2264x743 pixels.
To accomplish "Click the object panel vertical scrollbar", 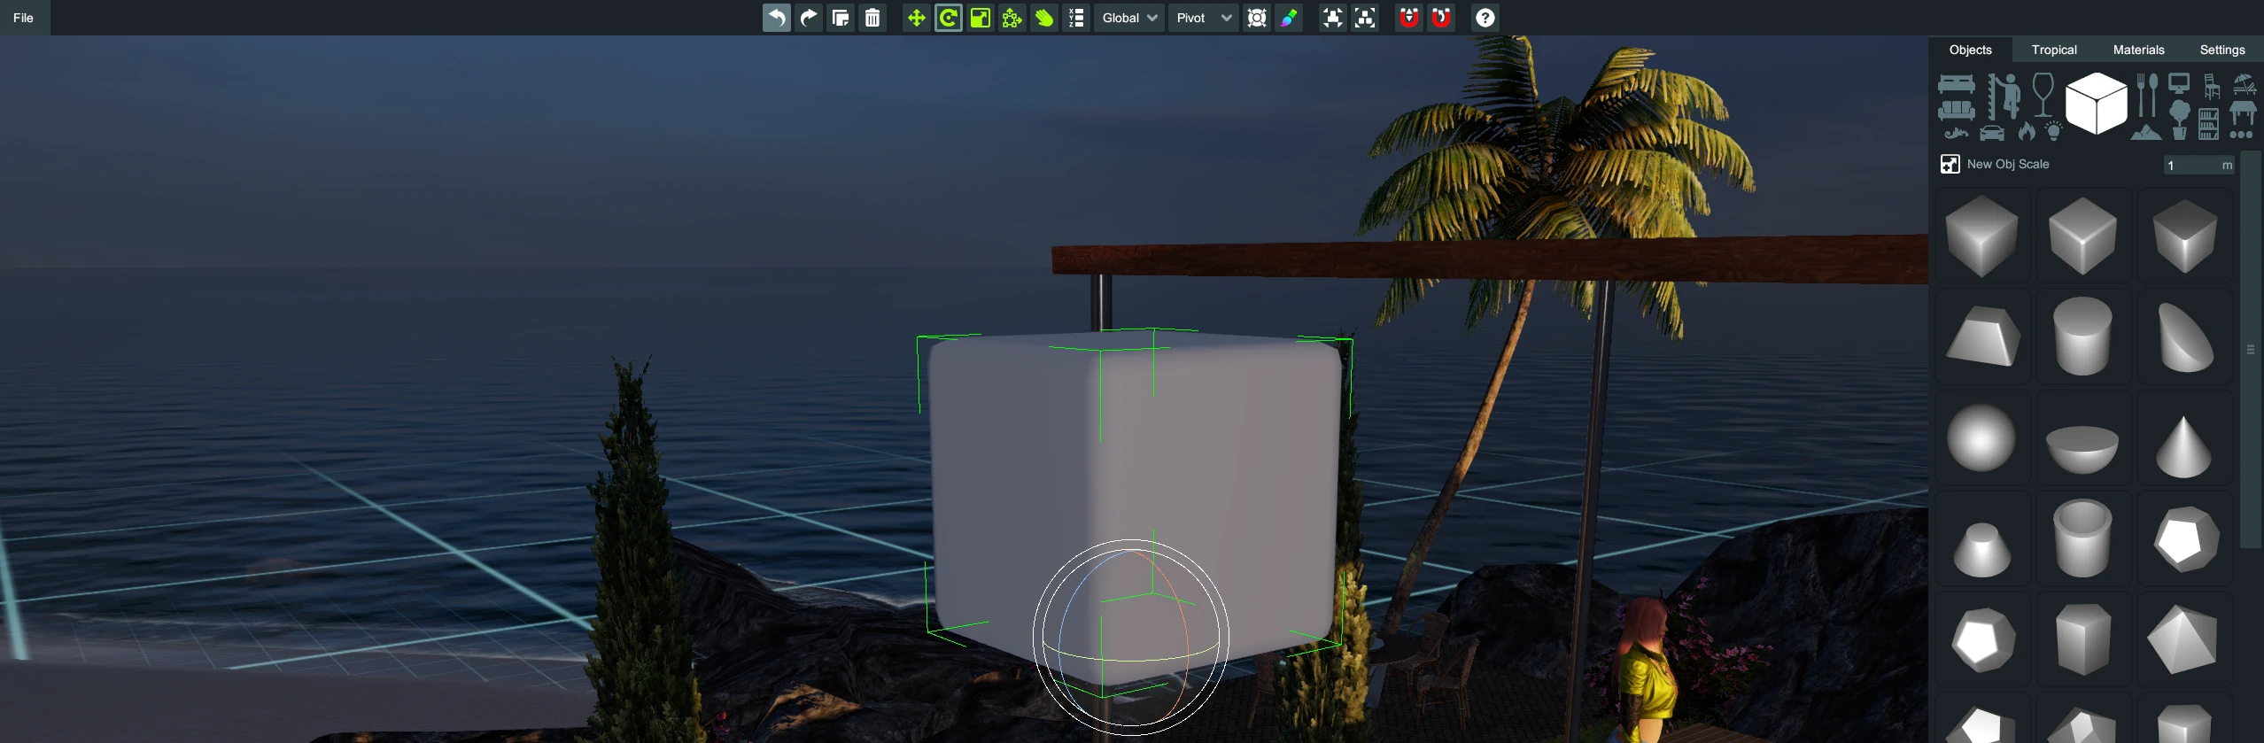I will point(2250,350).
